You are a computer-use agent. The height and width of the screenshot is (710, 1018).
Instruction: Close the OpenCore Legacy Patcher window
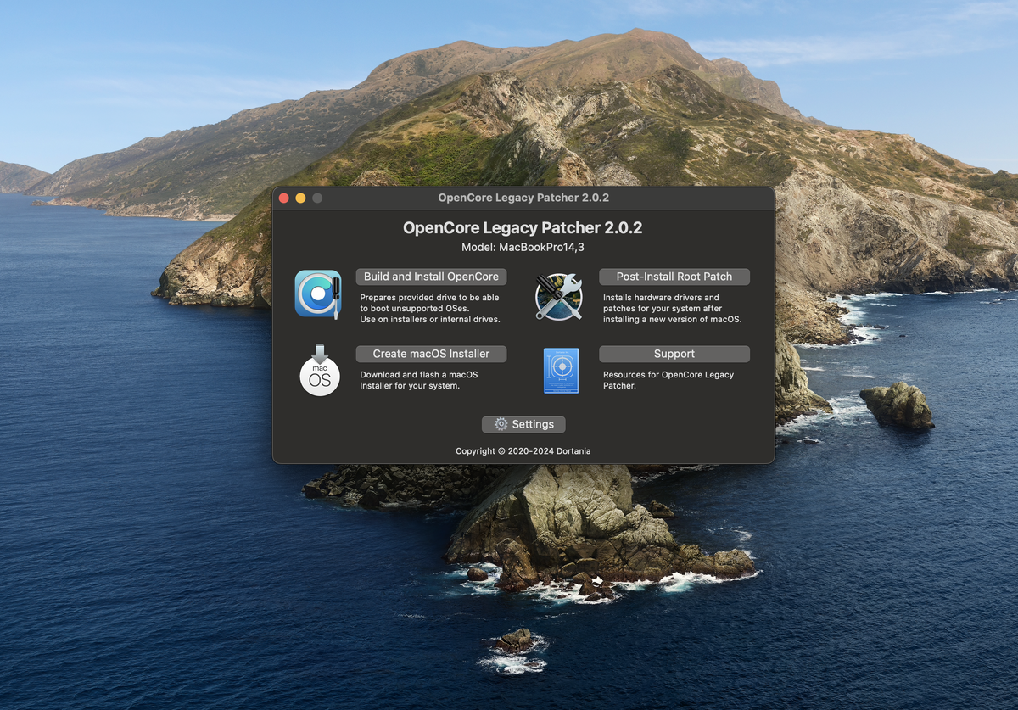(284, 198)
